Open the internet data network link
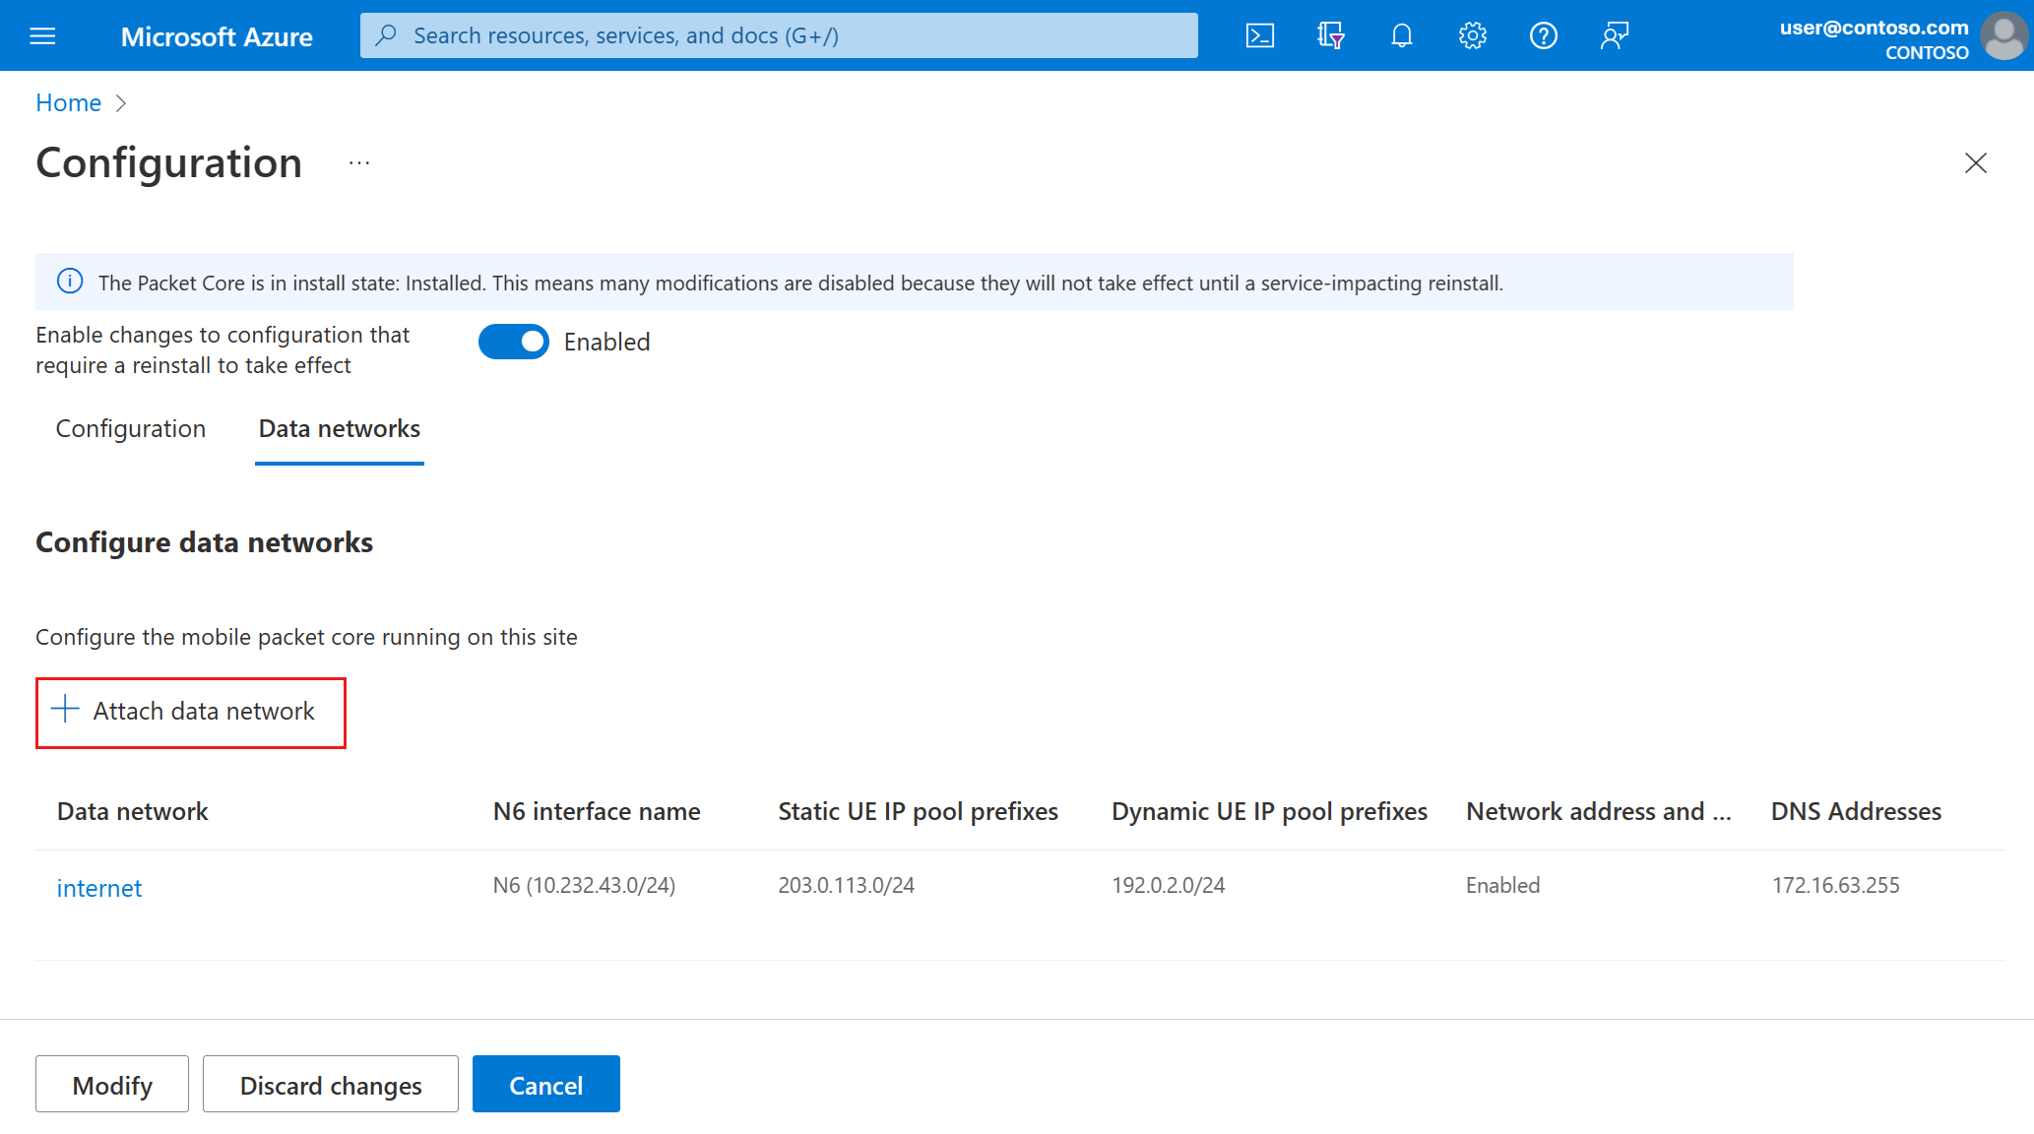Image resolution: width=2034 pixels, height=1134 pixels. [x=99, y=887]
